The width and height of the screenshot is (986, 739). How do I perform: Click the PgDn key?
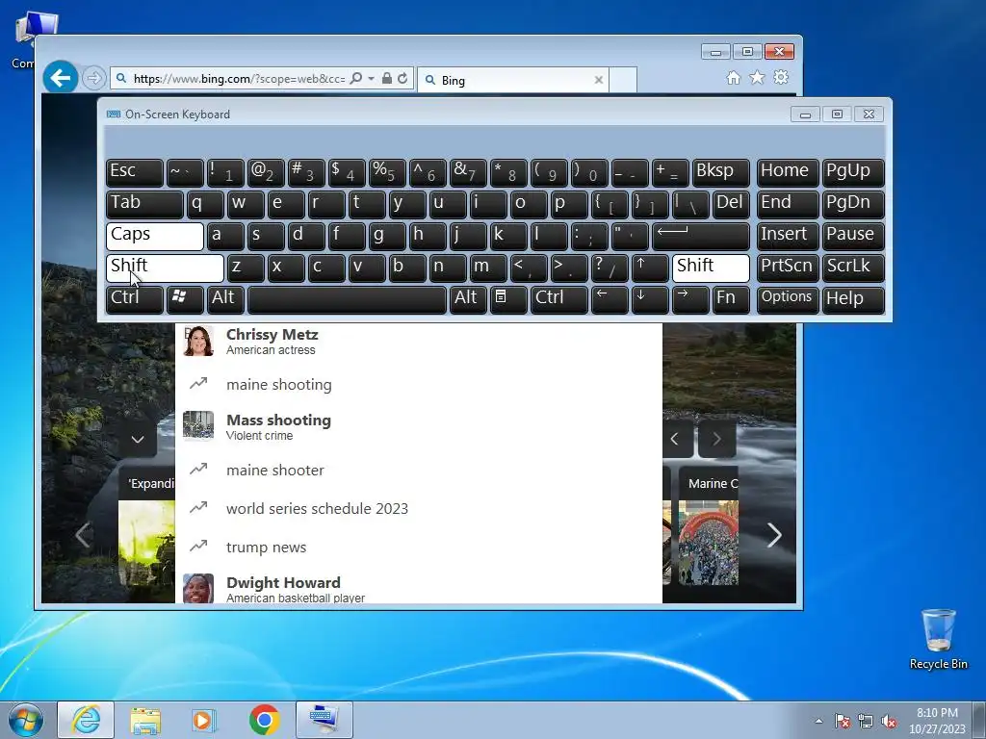click(853, 204)
